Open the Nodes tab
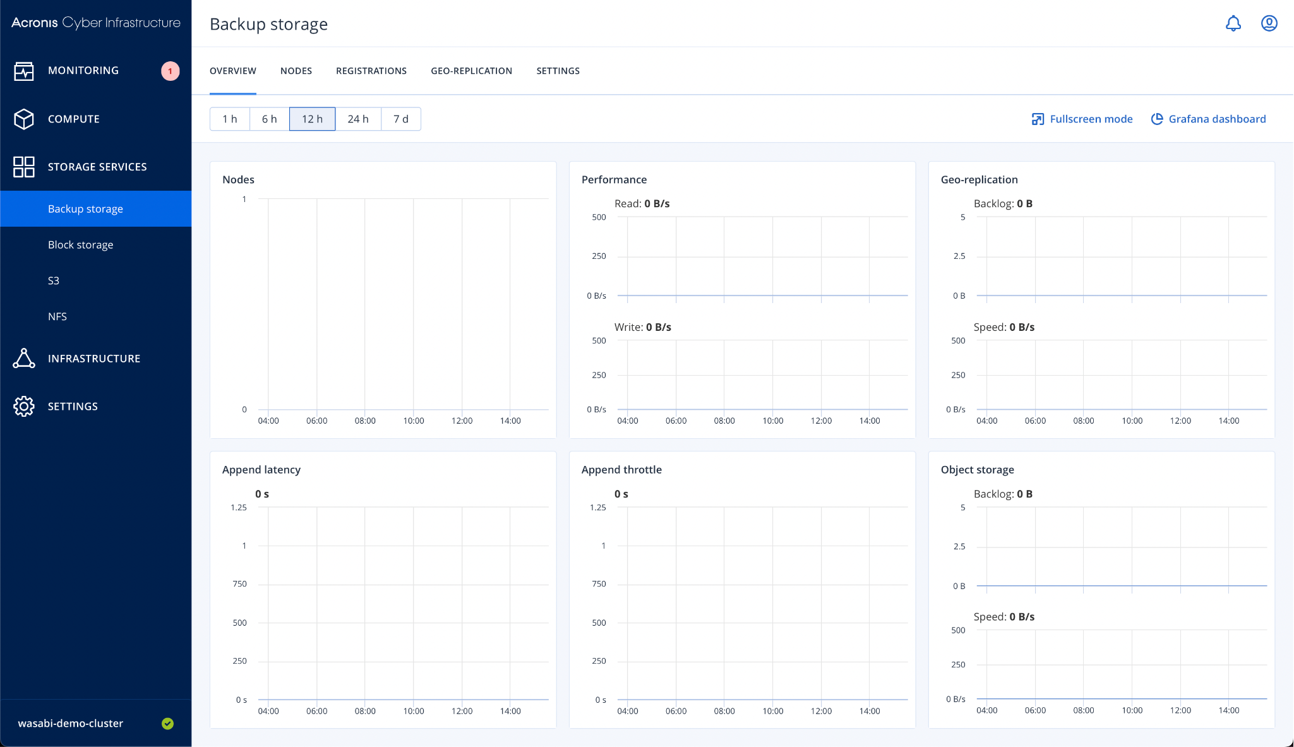Viewport: 1294px width, 747px height. click(x=296, y=71)
